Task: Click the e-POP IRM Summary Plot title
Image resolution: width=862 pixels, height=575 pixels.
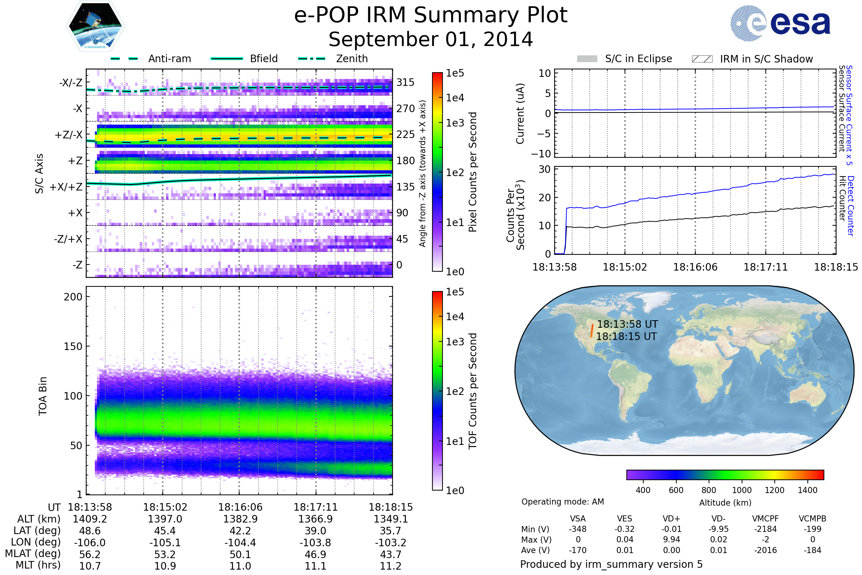Action: [431, 15]
